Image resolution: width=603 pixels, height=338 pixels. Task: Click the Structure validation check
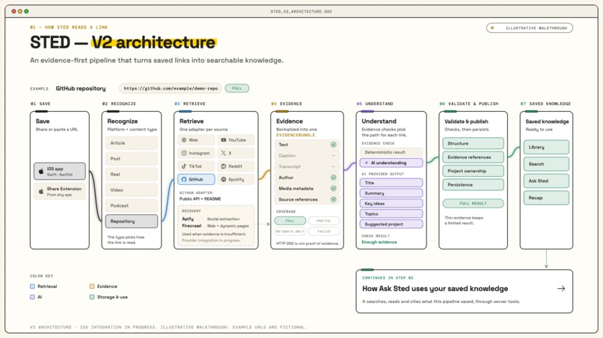click(473, 143)
